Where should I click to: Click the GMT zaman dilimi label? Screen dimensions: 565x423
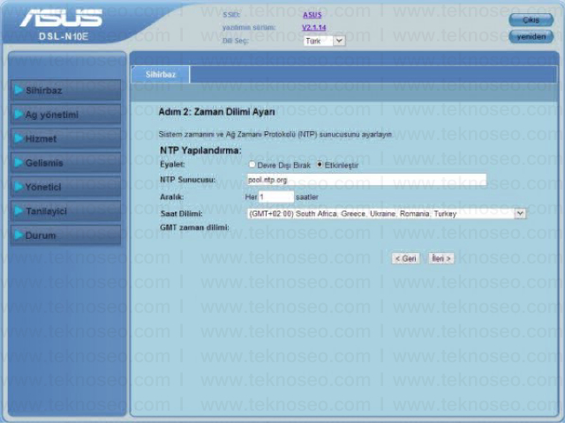click(x=194, y=227)
